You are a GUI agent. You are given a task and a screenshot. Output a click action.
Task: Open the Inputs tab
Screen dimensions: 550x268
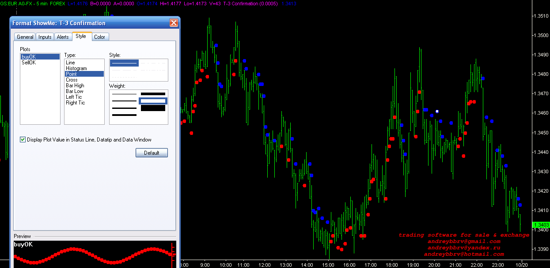(45, 37)
